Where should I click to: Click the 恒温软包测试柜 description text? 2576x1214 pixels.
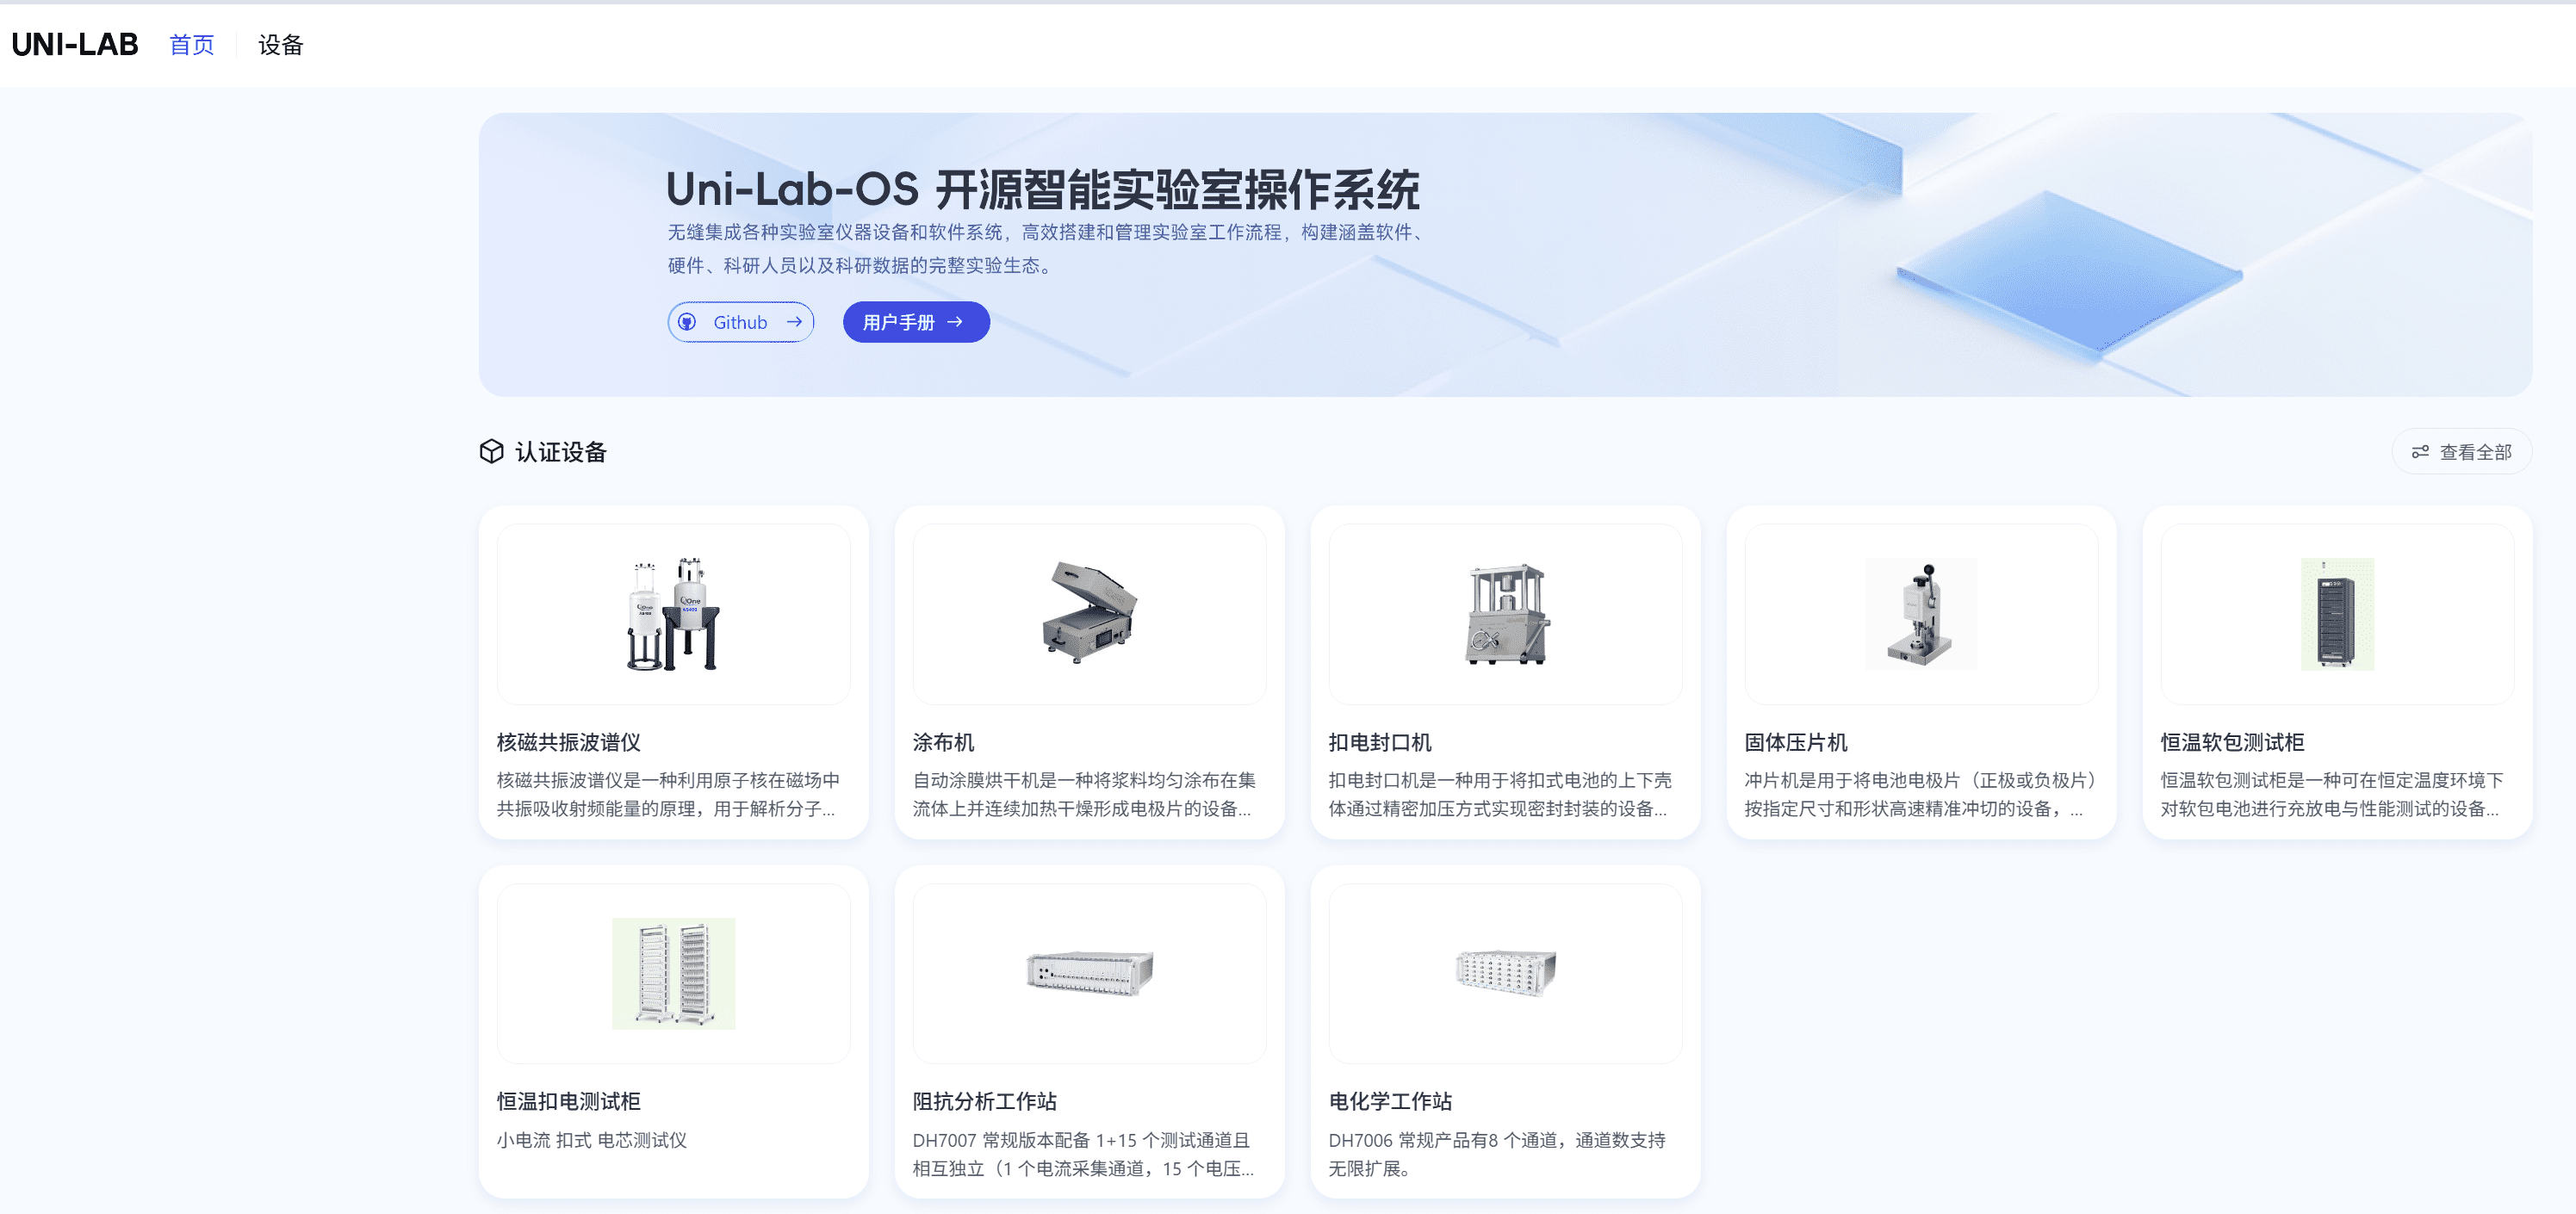click(2332, 794)
